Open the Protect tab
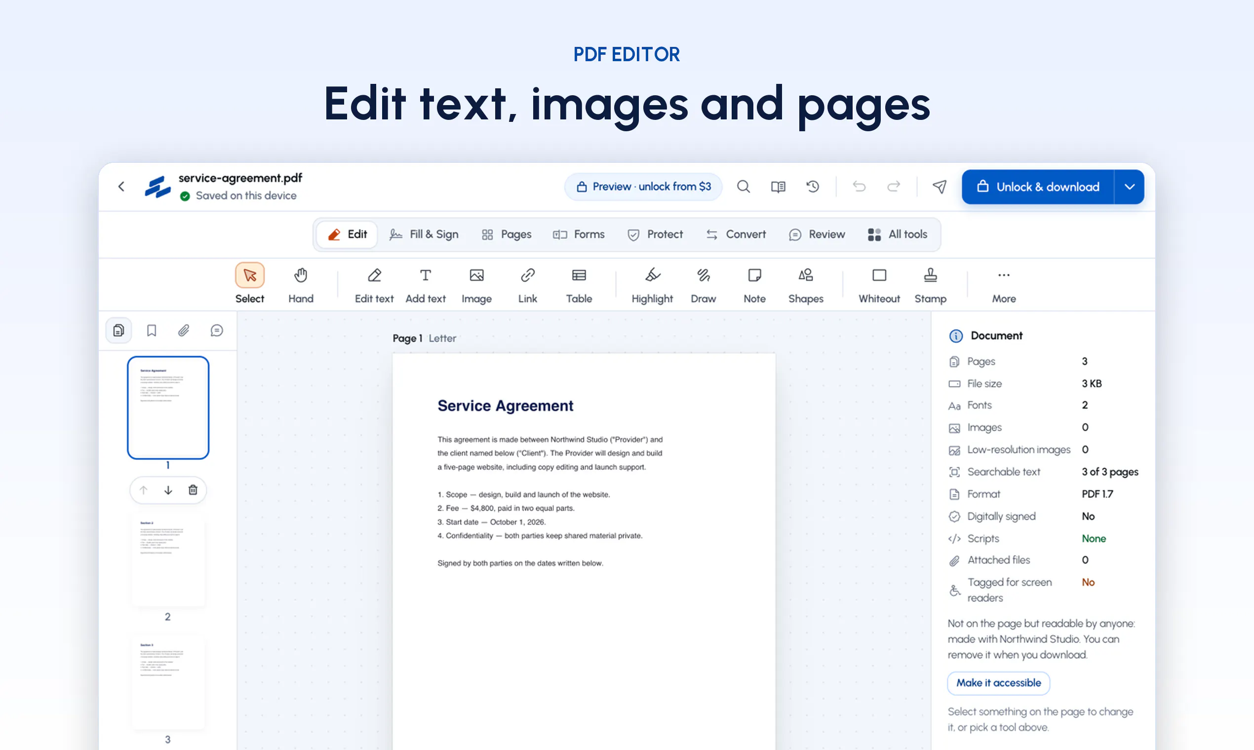The image size is (1254, 750). tap(655, 234)
